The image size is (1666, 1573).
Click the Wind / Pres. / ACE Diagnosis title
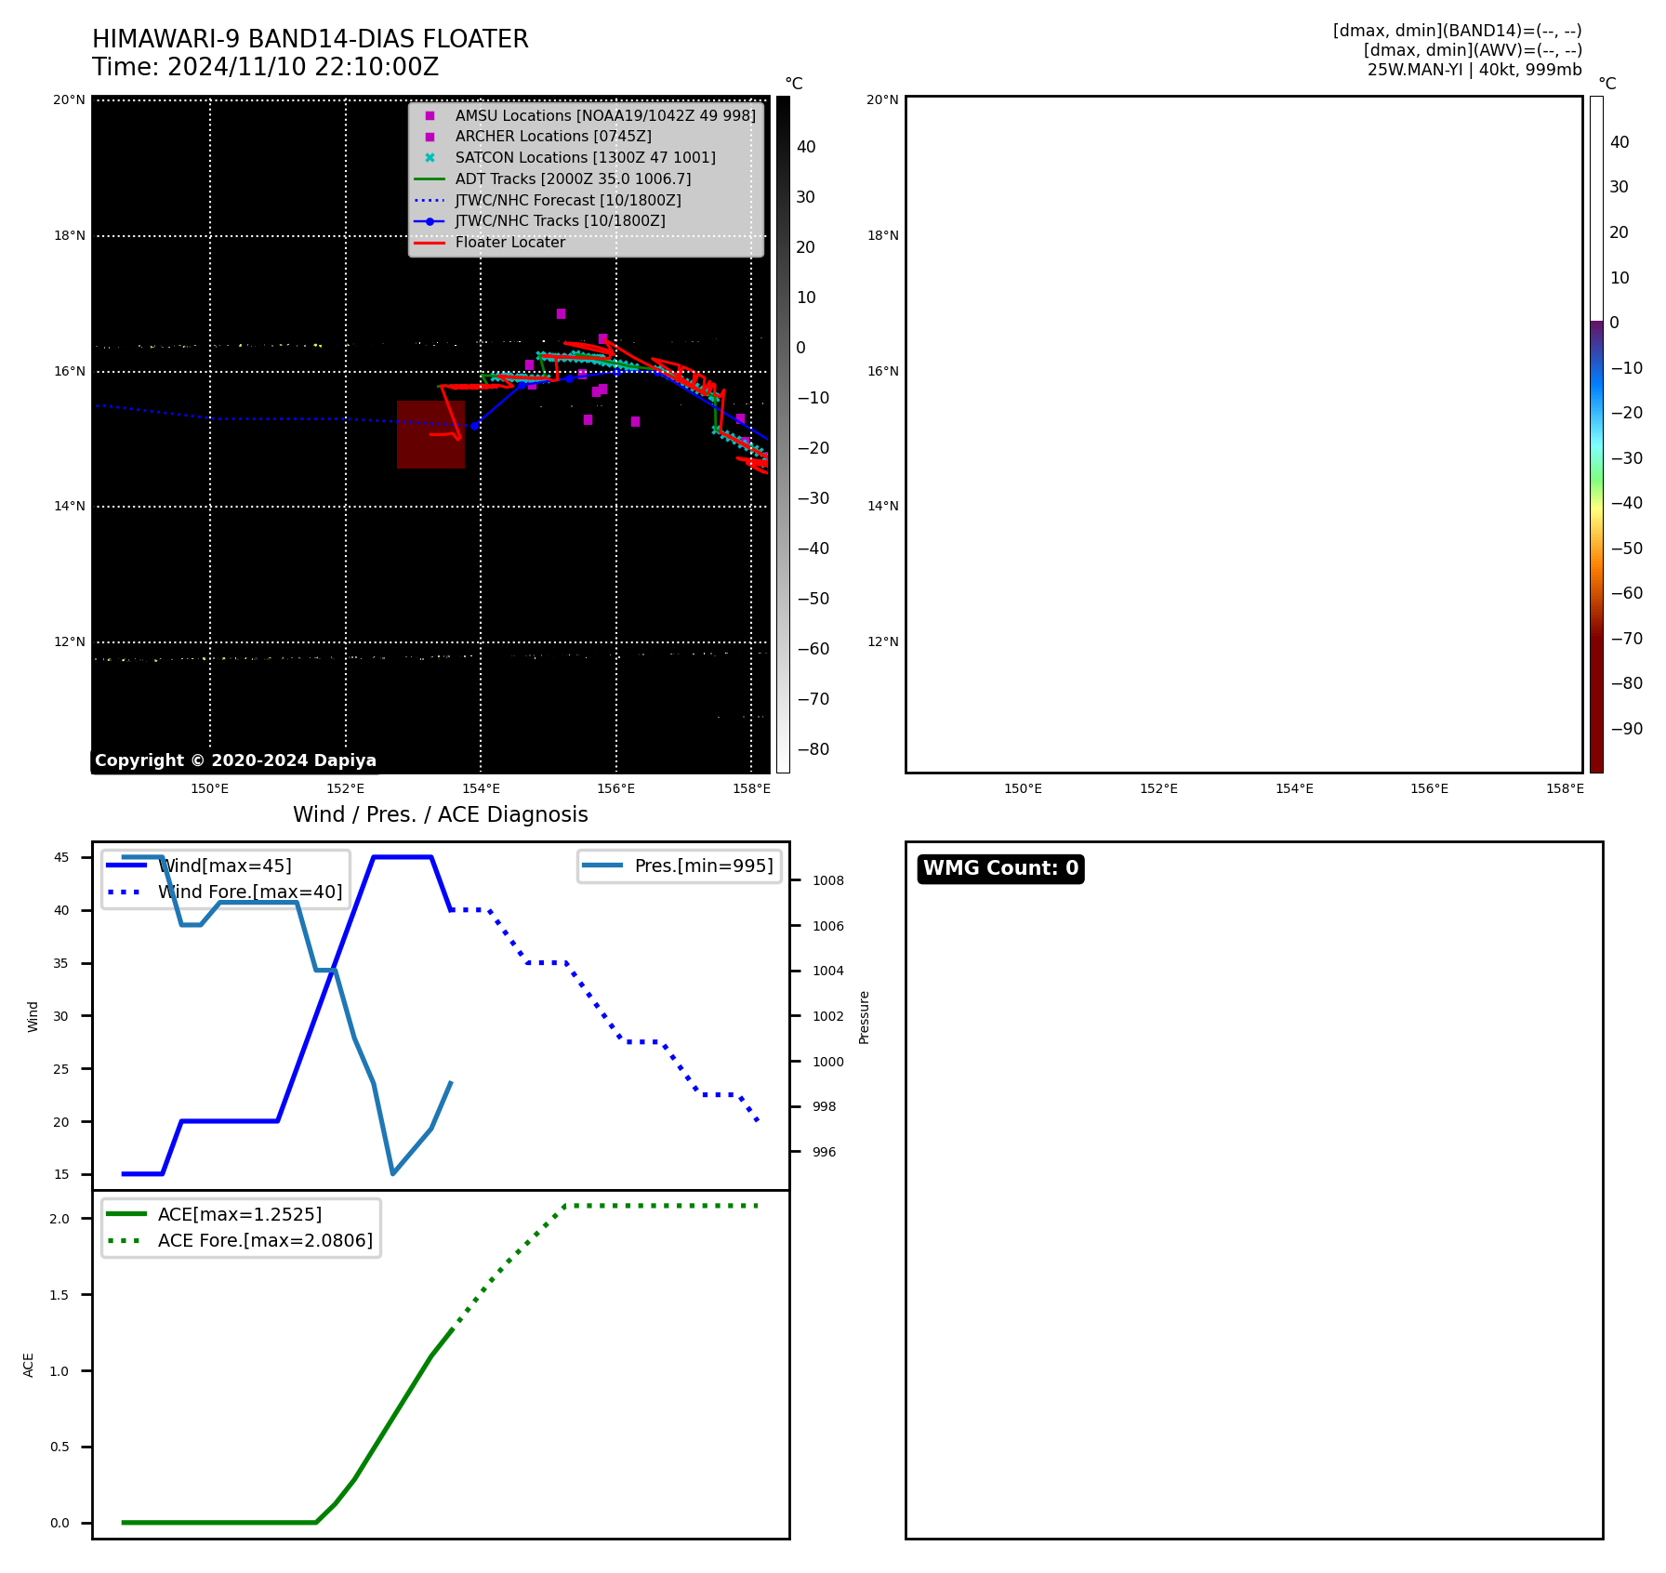coord(440,814)
